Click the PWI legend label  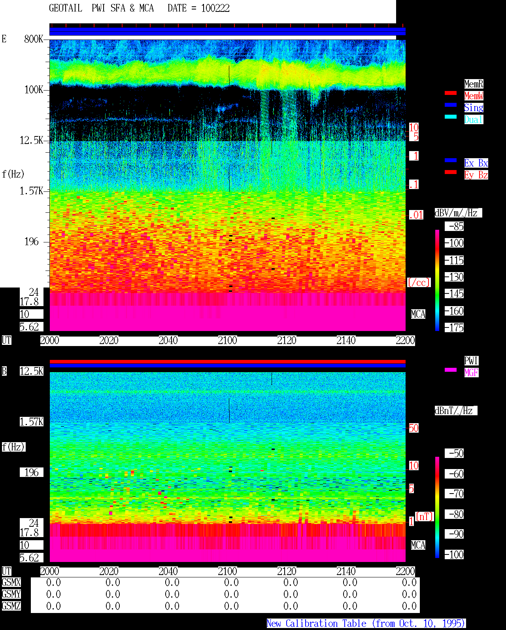471,361
